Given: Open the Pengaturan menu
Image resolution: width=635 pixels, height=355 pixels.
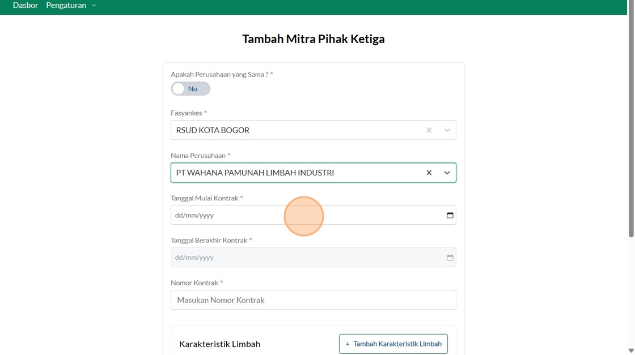Looking at the screenshot, I should (x=66, y=5).
